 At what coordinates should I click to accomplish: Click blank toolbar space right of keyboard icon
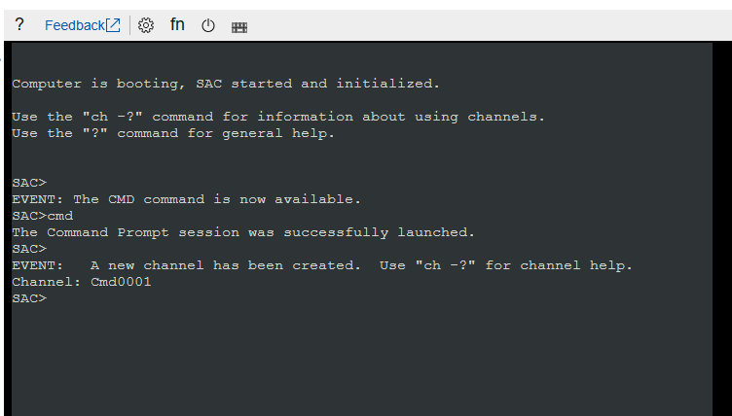(487, 26)
